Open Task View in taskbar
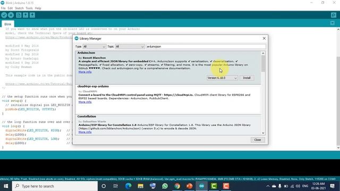The image size is (340, 191). (x=116, y=186)
